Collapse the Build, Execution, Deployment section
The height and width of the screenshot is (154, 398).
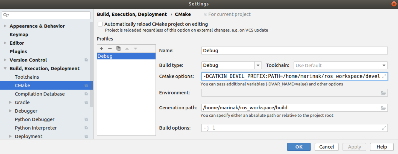(x=5, y=69)
